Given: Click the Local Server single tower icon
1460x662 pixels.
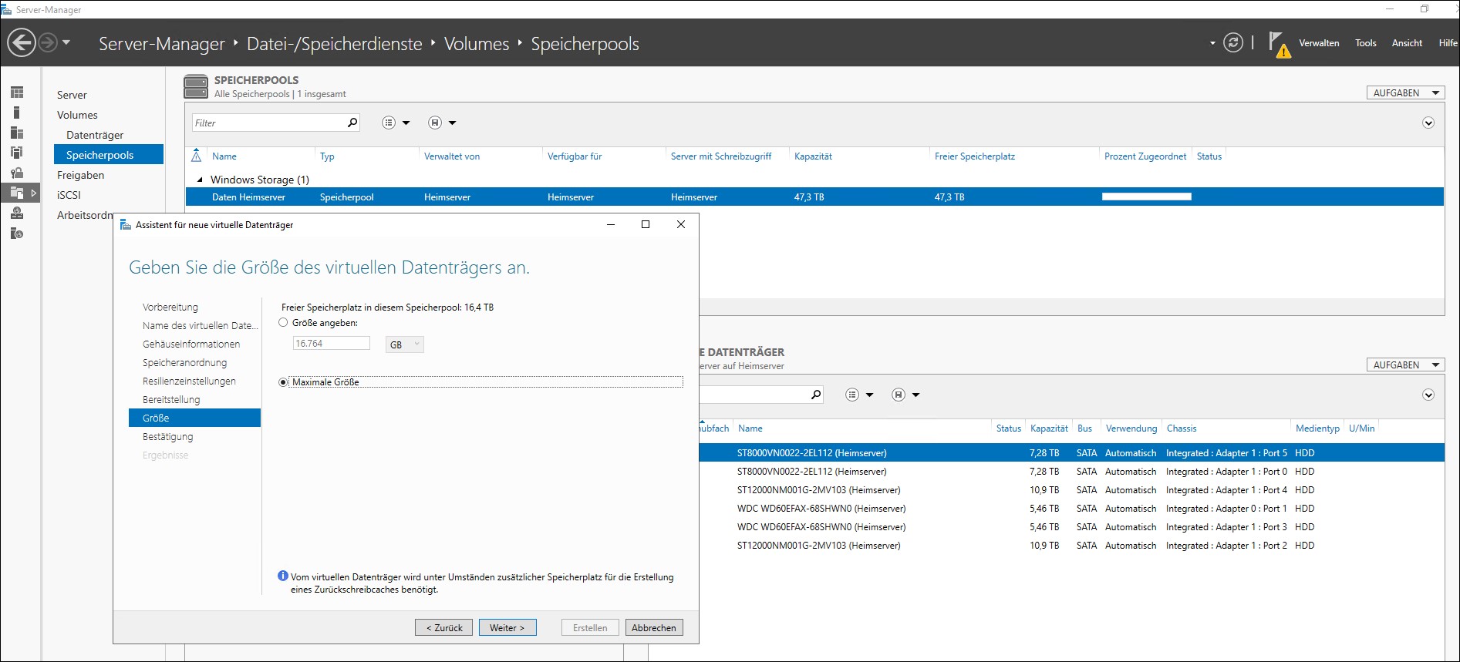Looking at the screenshot, I should [x=16, y=113].
